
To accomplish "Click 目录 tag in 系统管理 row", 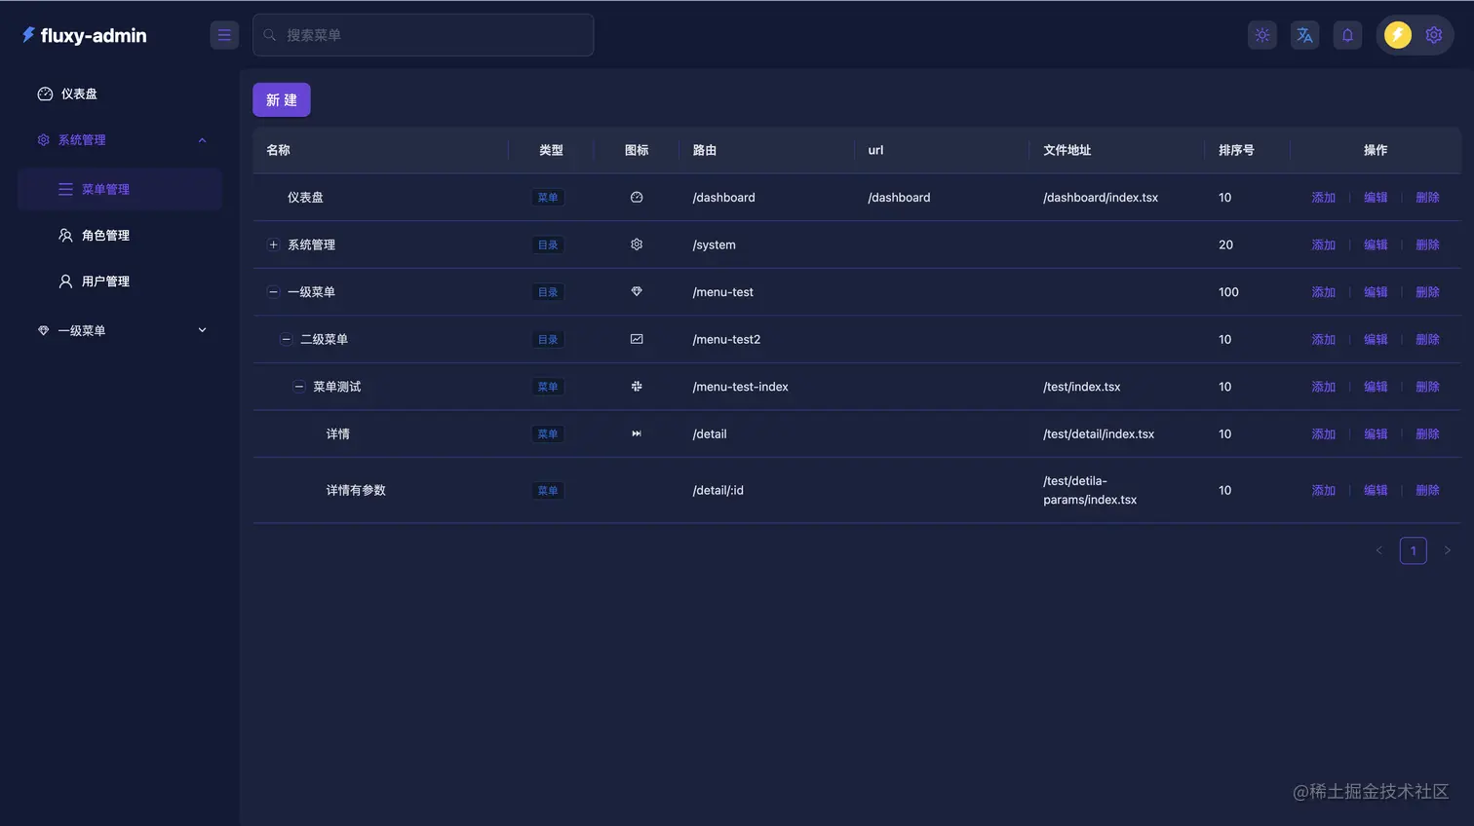I will click(548, 244).
